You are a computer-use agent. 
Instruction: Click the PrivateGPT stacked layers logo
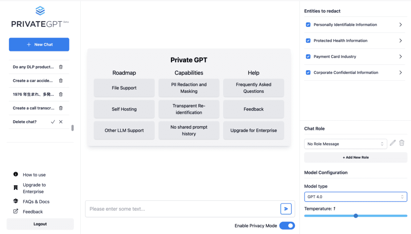pos(40,11)
